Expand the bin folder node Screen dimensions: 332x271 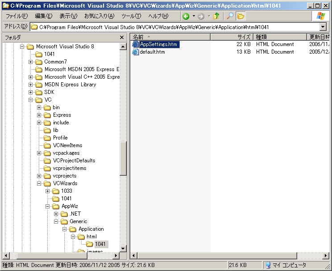[x=39, y=108]
